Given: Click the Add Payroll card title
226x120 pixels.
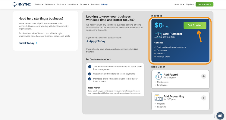Looking at the screenshot, I should pos(171,75).
